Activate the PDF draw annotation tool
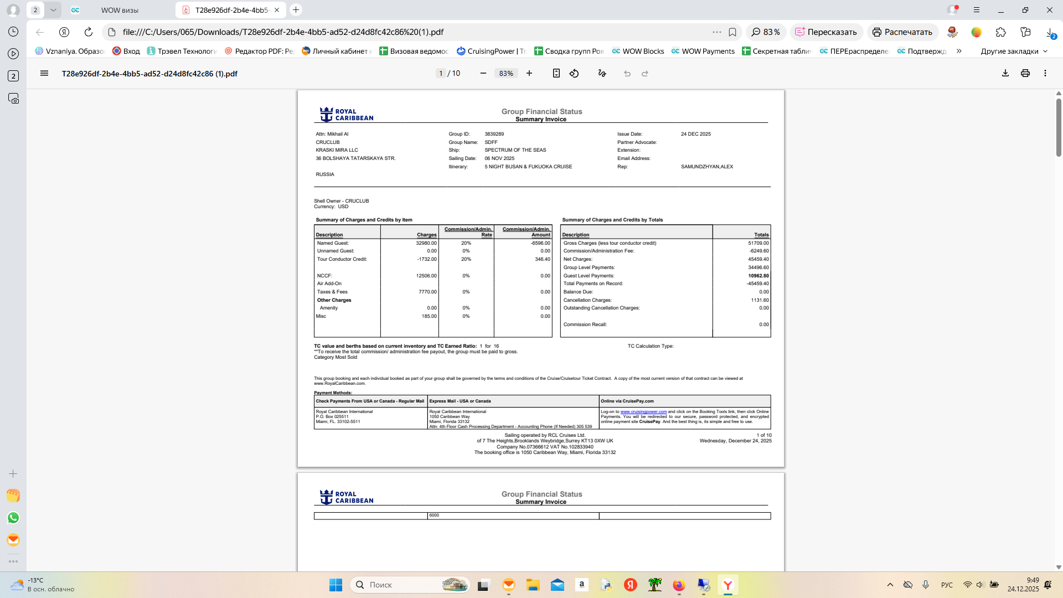The height and width of the screenshot is (598, 1063). point(602,73)
